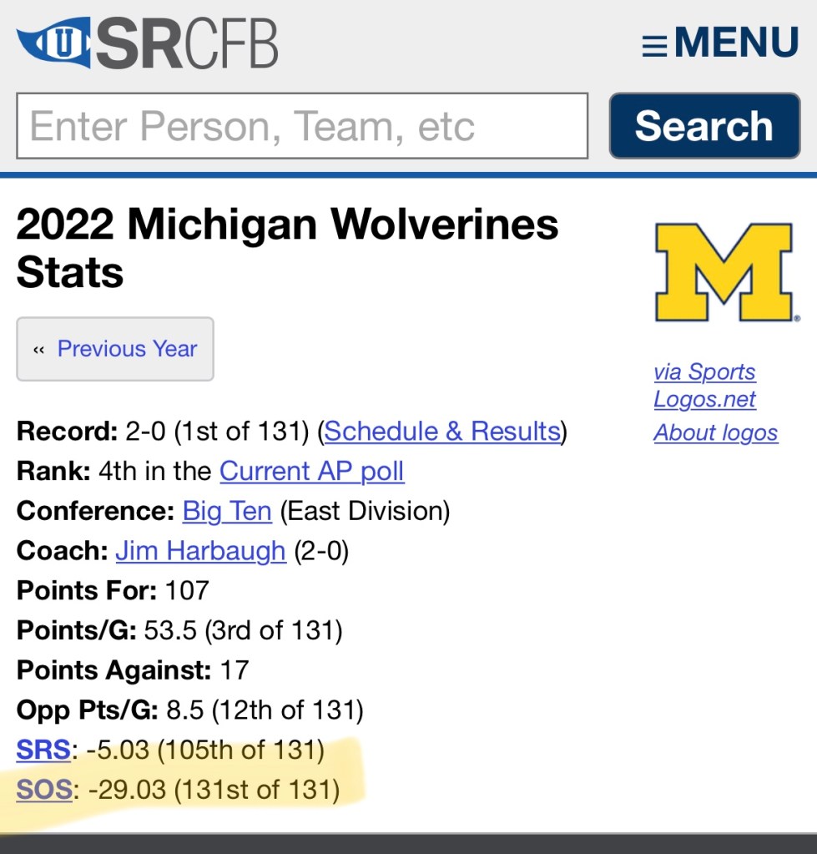The image size is (817, 854).
Task: Click the double-chevron arrow beside Previous Year
Action: tap(38, 349)
